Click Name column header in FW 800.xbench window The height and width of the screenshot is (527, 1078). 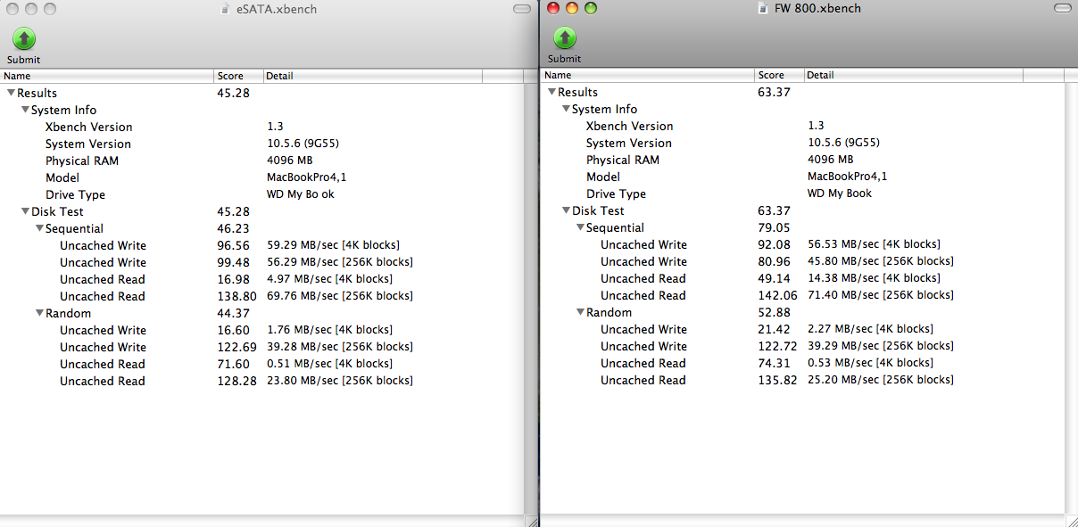point(648,75)
